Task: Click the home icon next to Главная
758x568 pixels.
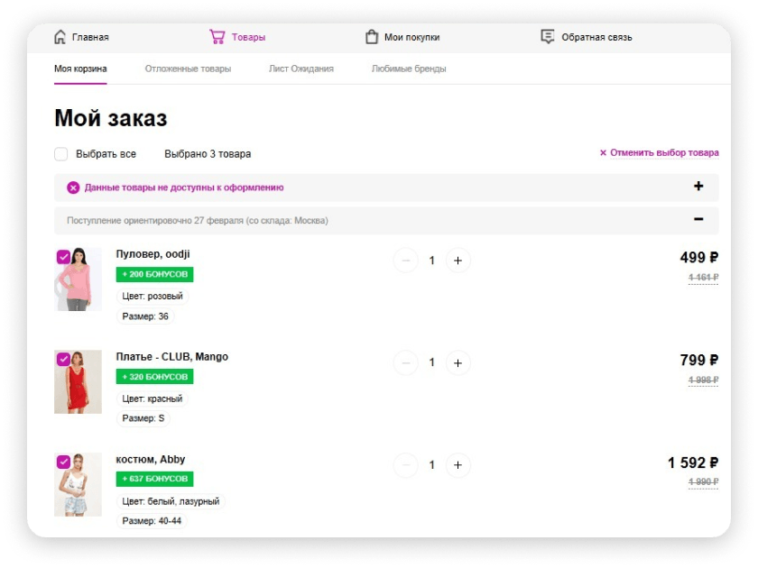Action: point(60,37)
